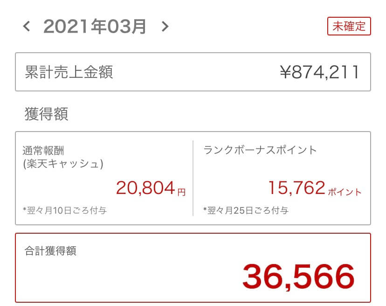Click the *翌々月10日ごろ付与 note
Viewport: 386px width, 306px height.
coord(64,210)
